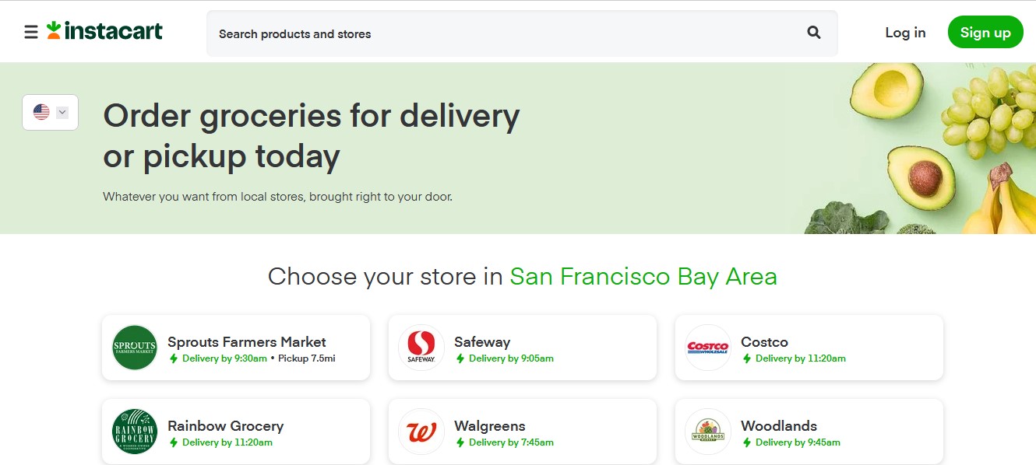Click the search magnifying glass icon

(813, 33)
